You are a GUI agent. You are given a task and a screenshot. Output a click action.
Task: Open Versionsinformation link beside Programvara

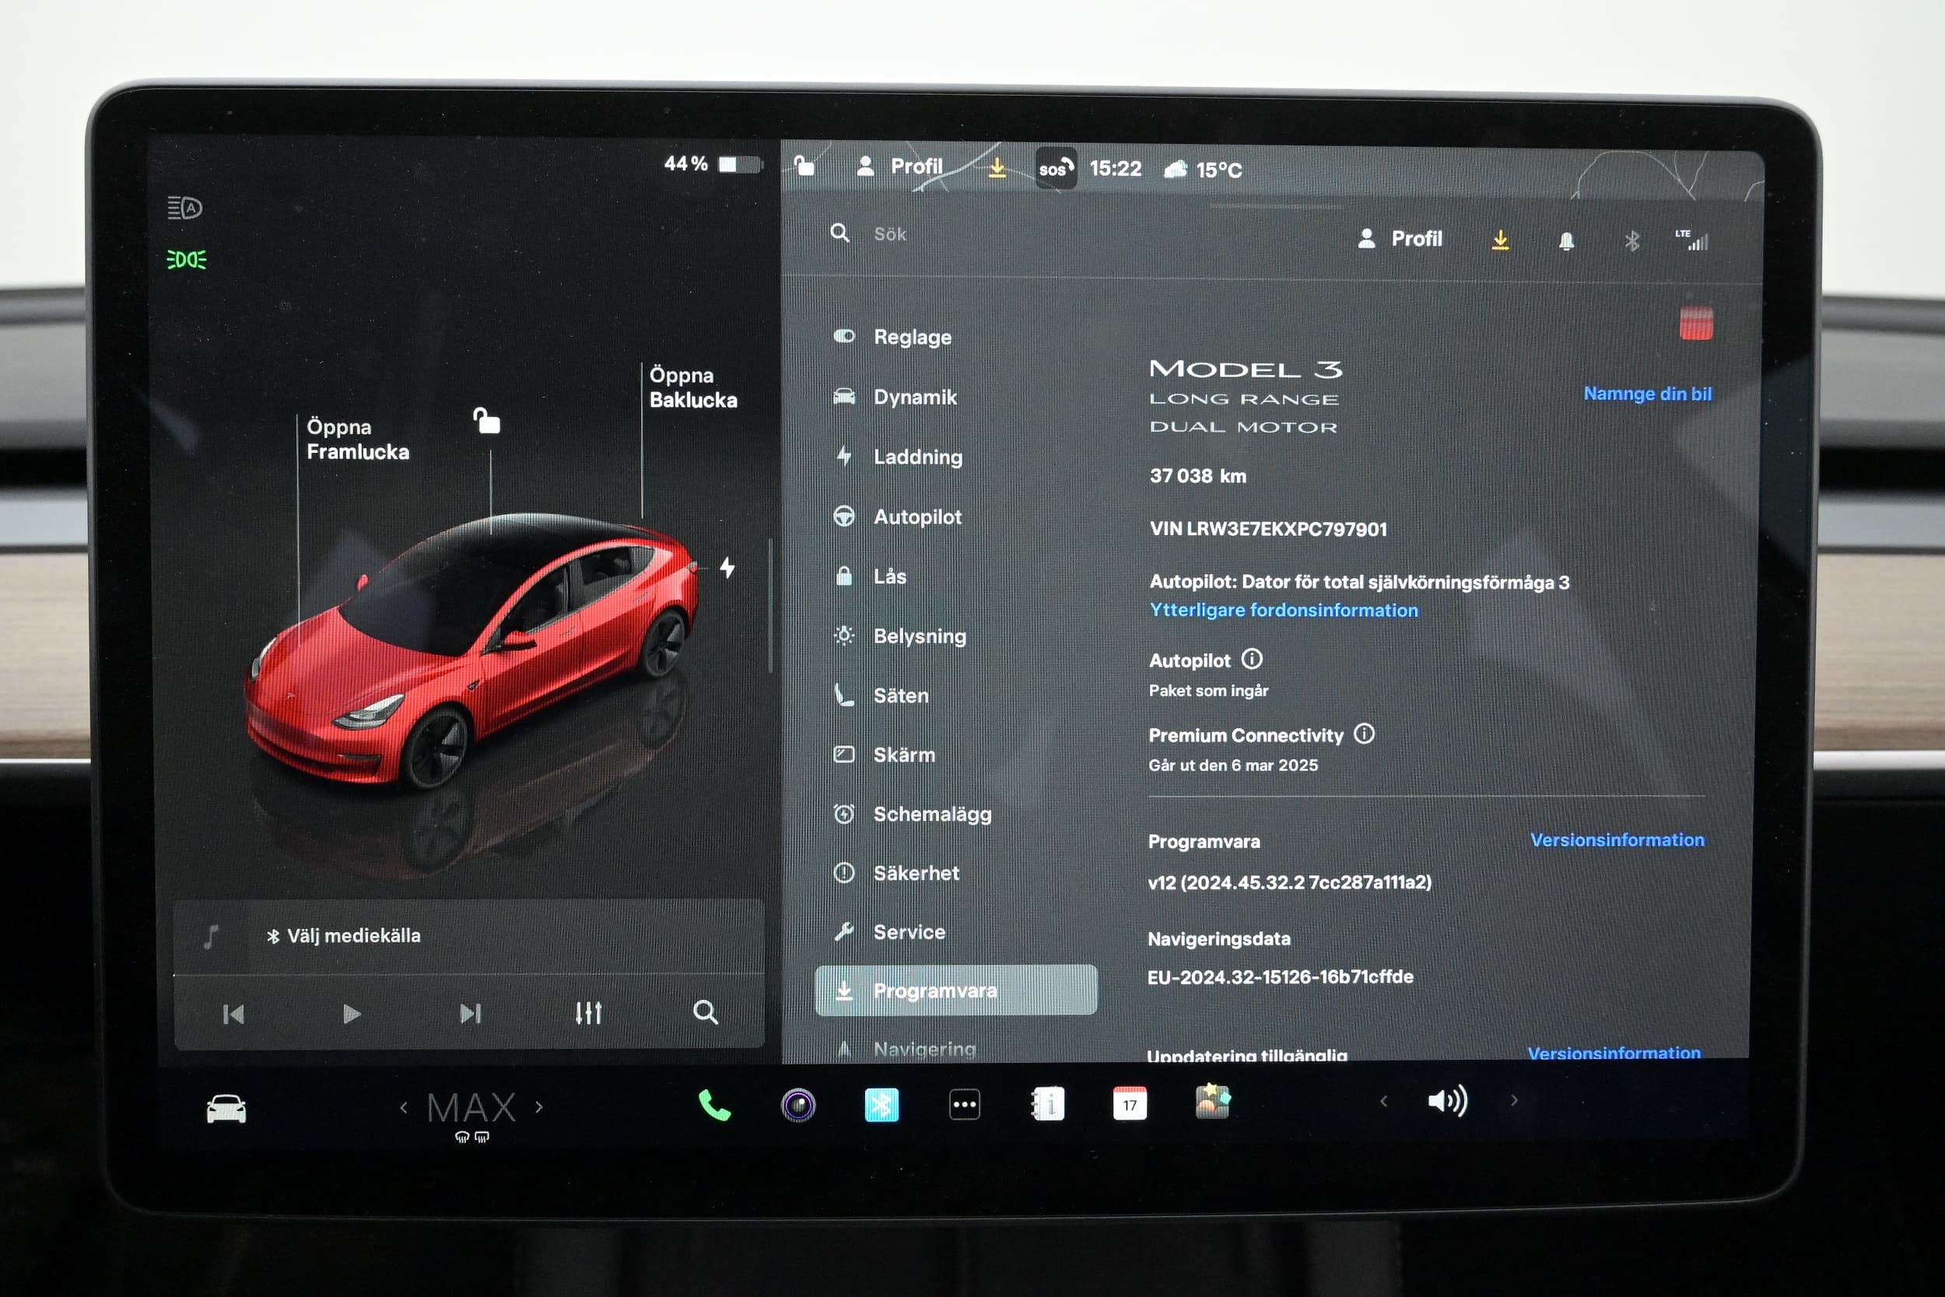(x=1617, y=840)
